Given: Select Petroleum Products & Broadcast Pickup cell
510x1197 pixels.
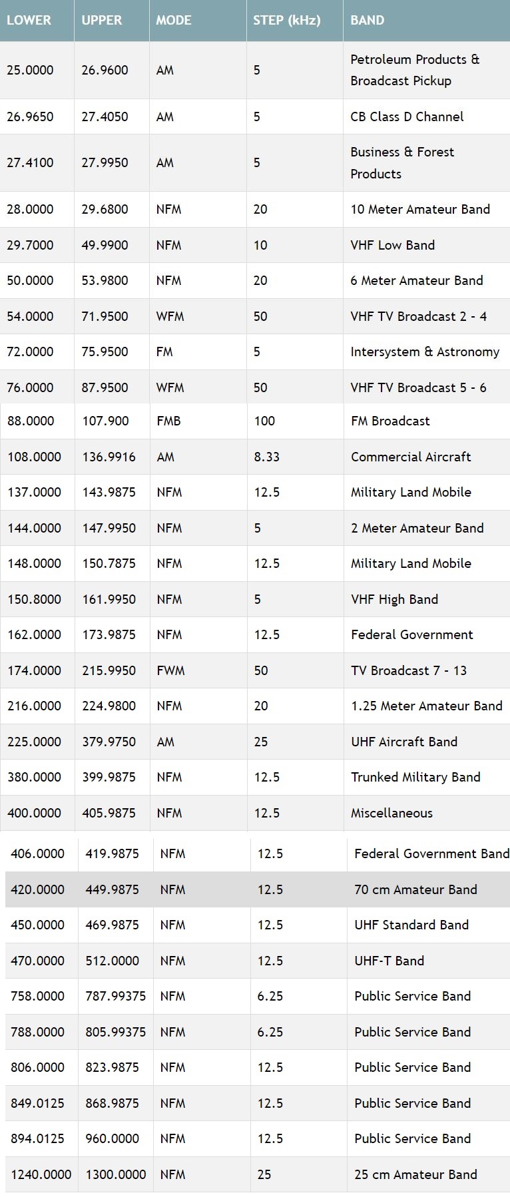Looking at the screenshot, I should click(x=427, y=70).
